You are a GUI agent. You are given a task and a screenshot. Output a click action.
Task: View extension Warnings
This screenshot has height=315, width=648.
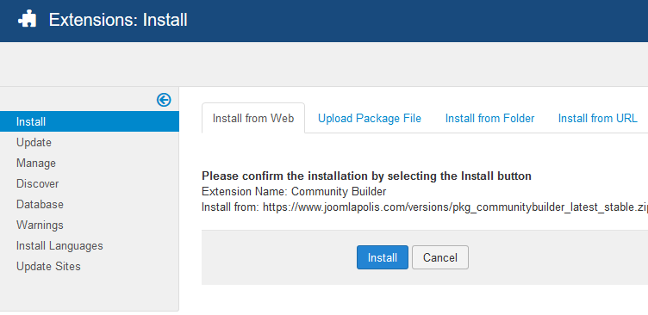(x=40, y=225)
